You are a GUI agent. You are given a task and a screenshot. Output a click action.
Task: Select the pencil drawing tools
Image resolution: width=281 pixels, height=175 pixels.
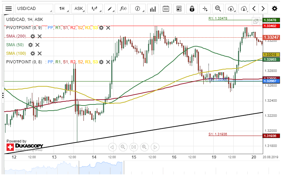pyautogui.click(x=110, y=9)
